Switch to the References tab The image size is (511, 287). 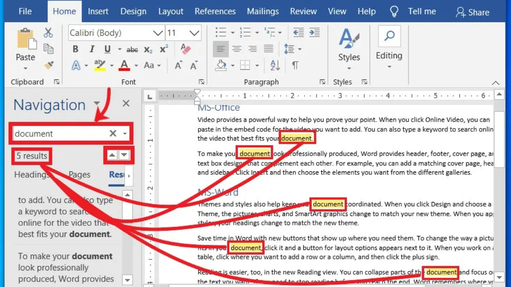pyautogui.click(x=215, y=11)
